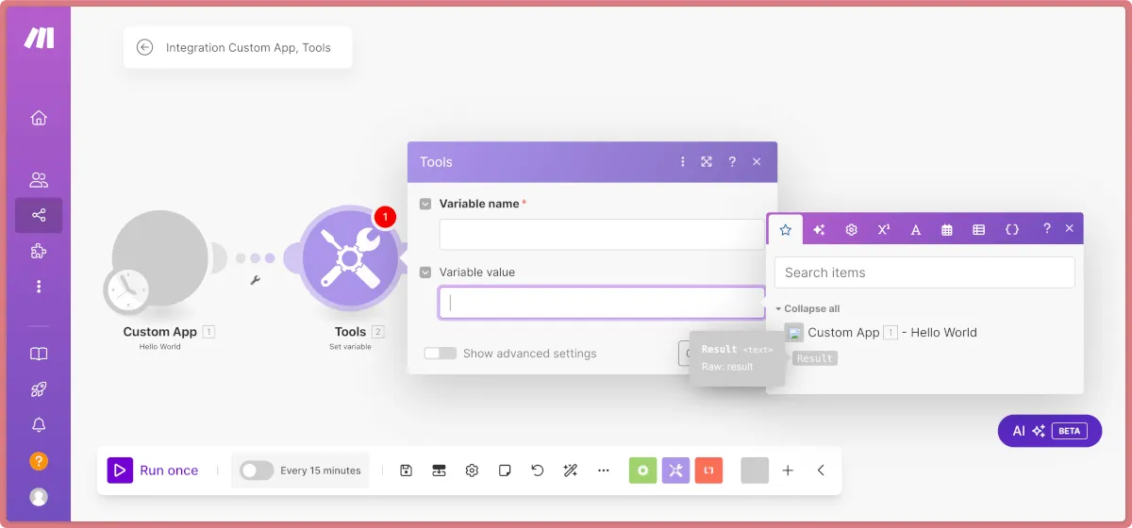The image size is (1132, 528).
Task: Click the AI BETA assistant button
Action: (x=1050, y=431)
